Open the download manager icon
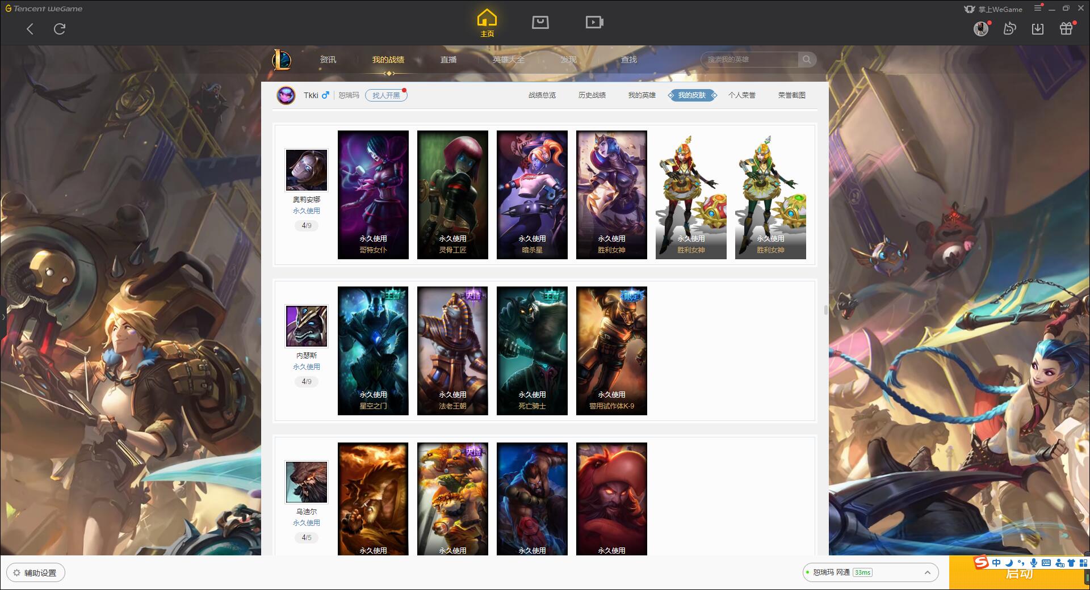The image size is (1090, 590). pos(1038,28)
